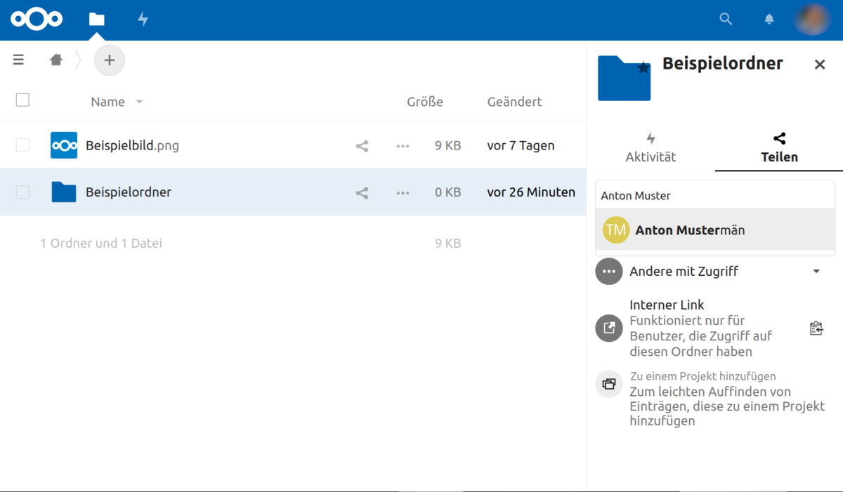The height and width of the screenshot is (492, 843).
Task: Toggle the select-all files checkbox
Action: (22, 100)
